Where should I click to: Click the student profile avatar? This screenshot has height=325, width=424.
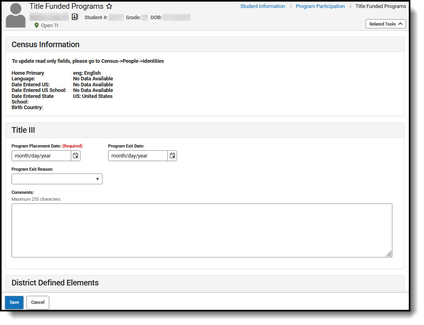pyautogui.click(x=15, y=15)
